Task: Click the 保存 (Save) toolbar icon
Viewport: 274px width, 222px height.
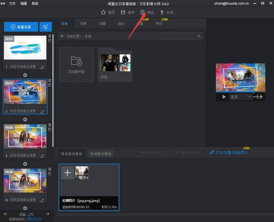Action: (x=123, y=13)
